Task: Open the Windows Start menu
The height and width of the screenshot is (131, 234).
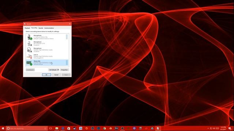Action: (3, 128)
